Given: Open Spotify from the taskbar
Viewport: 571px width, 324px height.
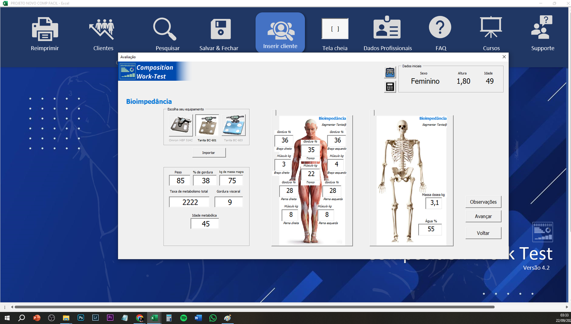Looking at the screenshot, I should (183, 318).
